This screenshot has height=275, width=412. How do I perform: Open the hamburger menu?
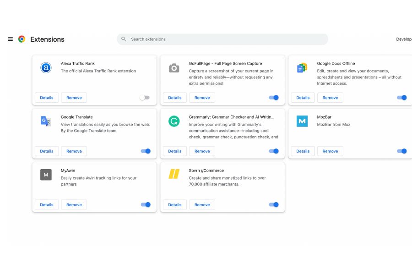10,39
